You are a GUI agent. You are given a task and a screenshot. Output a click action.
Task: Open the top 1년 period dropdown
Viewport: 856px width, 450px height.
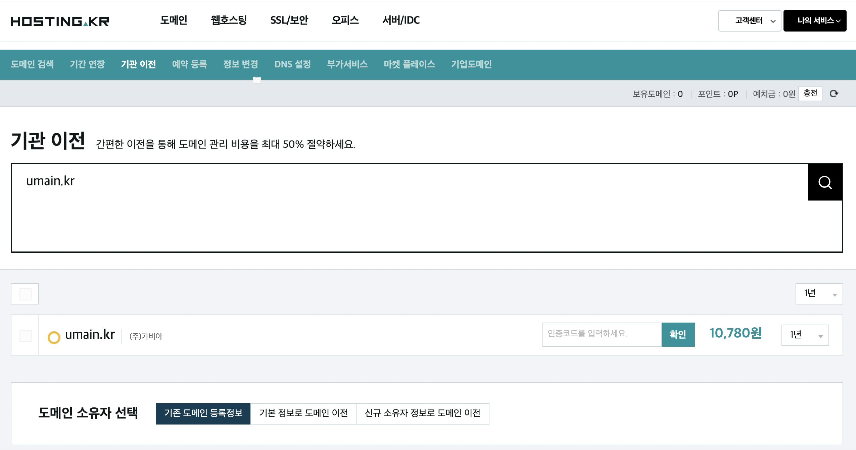tap(819, 294)
